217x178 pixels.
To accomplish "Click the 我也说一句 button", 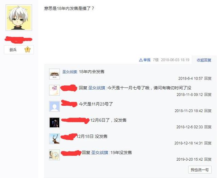I will (200, 170).
